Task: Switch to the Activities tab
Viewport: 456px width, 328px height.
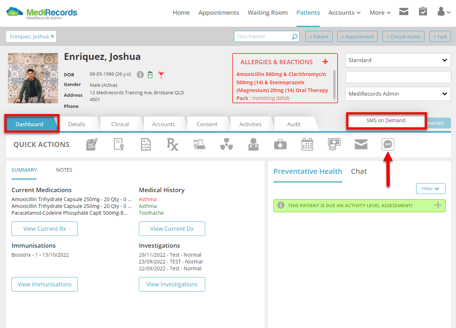Action: click(x=250, y=124)
